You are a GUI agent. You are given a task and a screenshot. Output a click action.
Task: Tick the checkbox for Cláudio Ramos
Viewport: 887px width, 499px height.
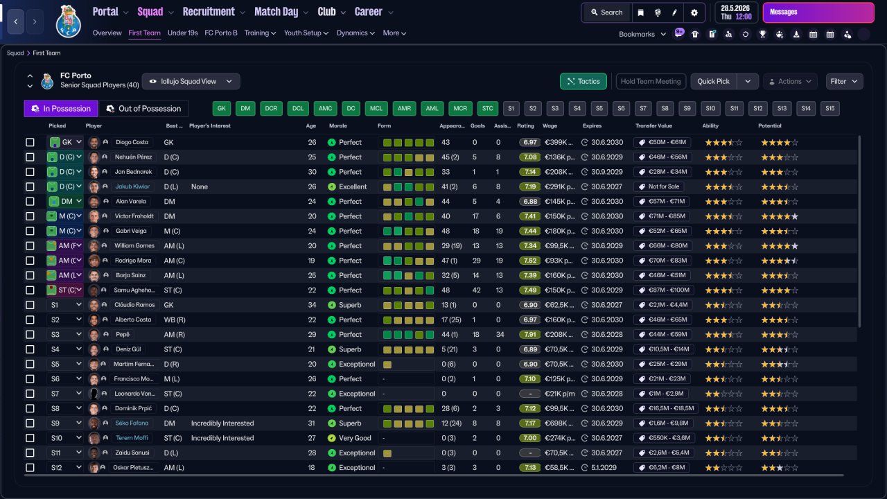(30, 305)
